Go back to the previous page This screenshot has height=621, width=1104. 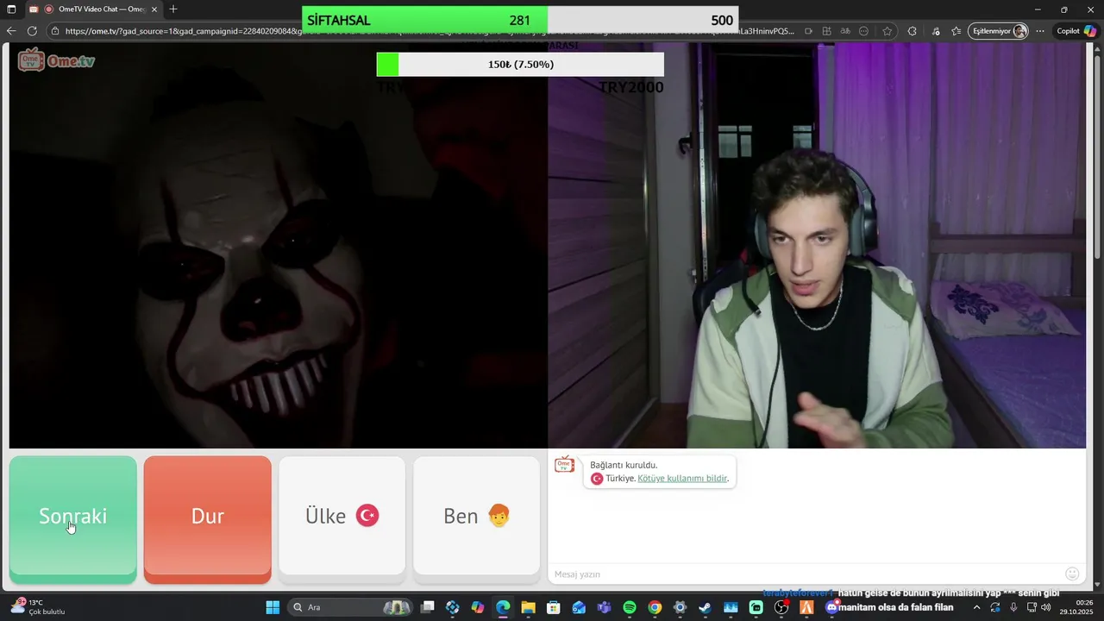point(11,31)
